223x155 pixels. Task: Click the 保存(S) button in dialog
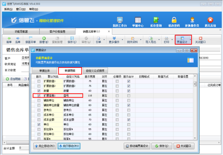pyautogui.click(x=162, y=146)
